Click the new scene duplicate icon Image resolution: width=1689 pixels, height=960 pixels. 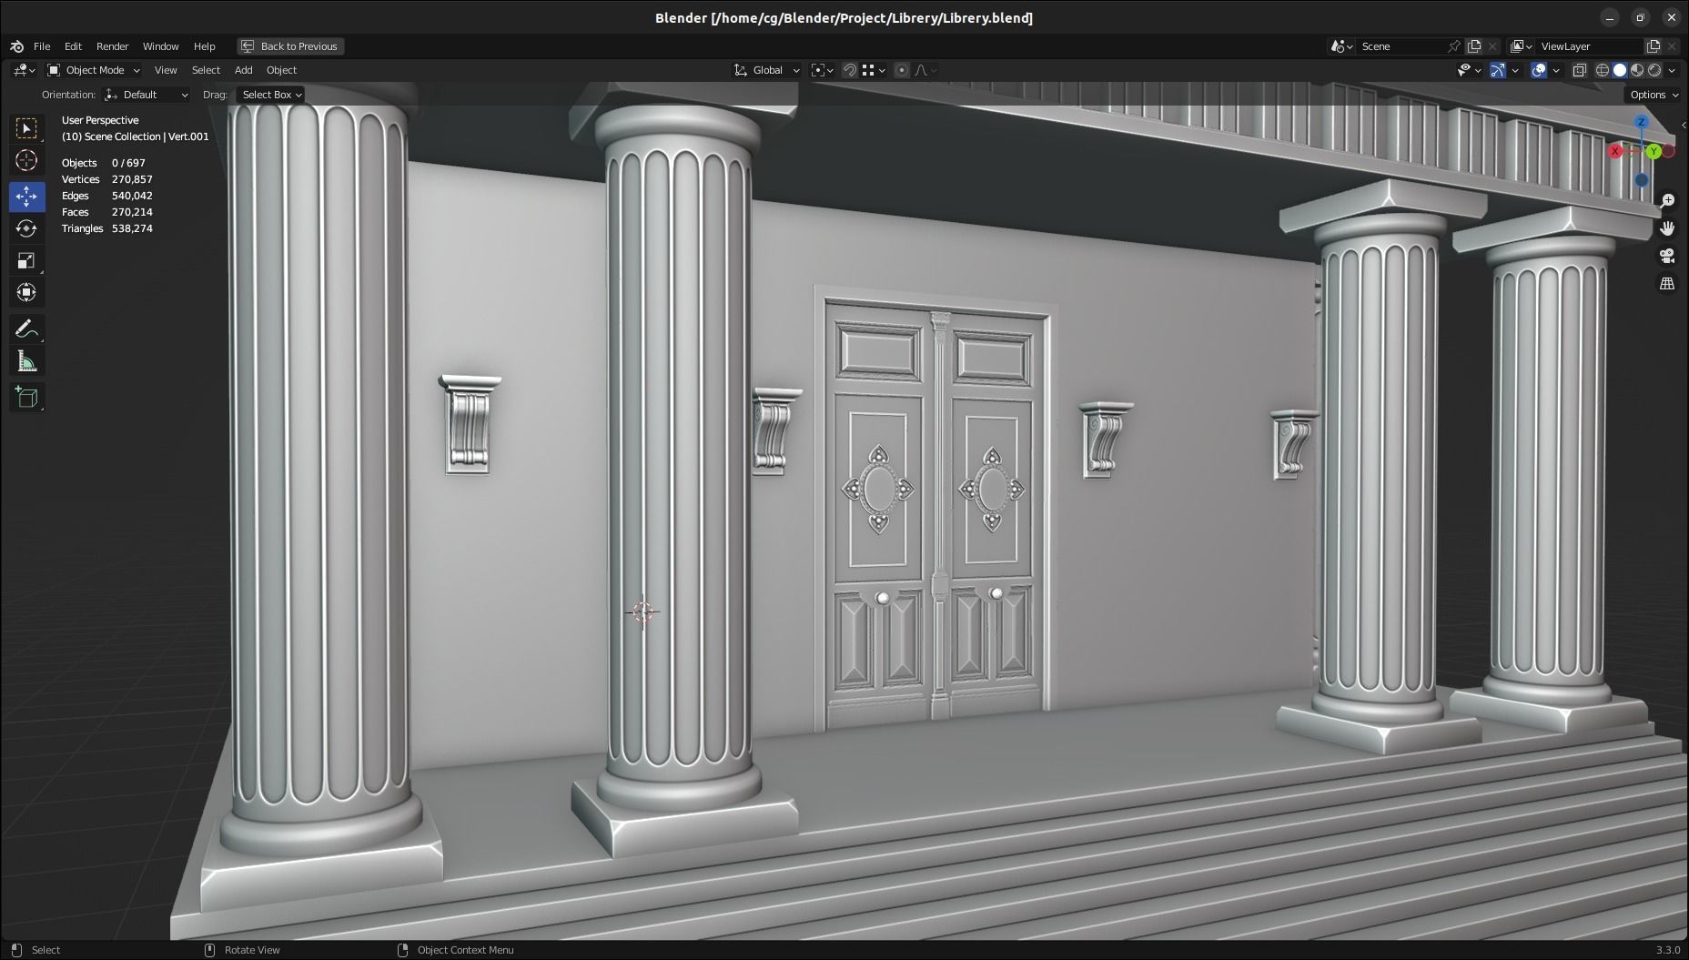[1474, 46]
